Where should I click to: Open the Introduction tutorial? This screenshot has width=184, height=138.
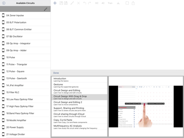tap(79, 79)
